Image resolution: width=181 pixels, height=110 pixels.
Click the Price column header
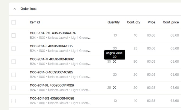click(x=151, y=22)
